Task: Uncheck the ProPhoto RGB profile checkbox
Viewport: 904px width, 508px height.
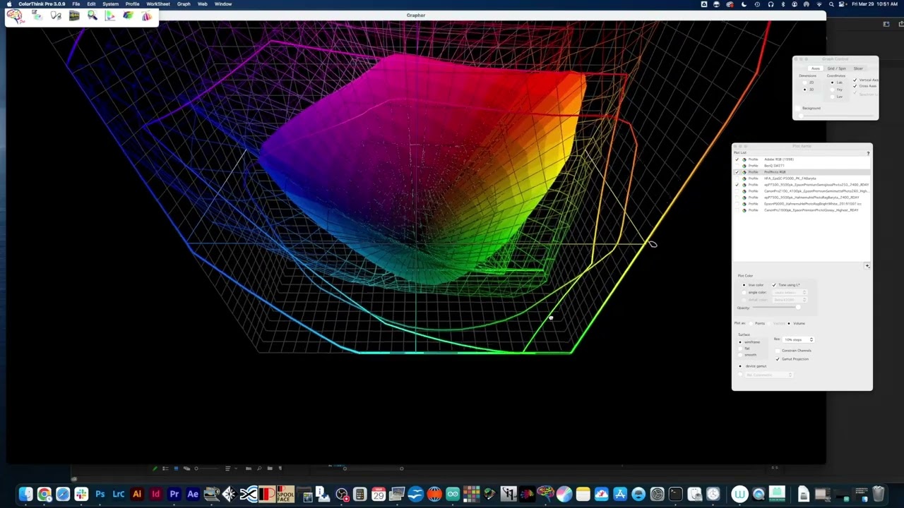Action: (x=737, y=172)
